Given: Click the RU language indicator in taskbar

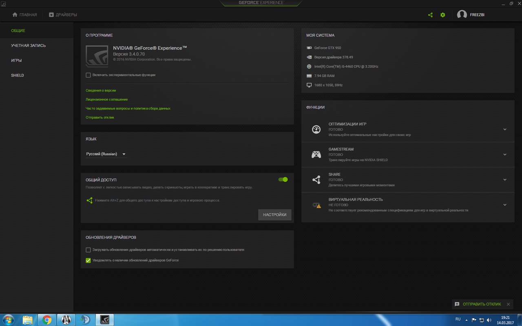Looking at the screenshot, I should [x=458, y=319].
